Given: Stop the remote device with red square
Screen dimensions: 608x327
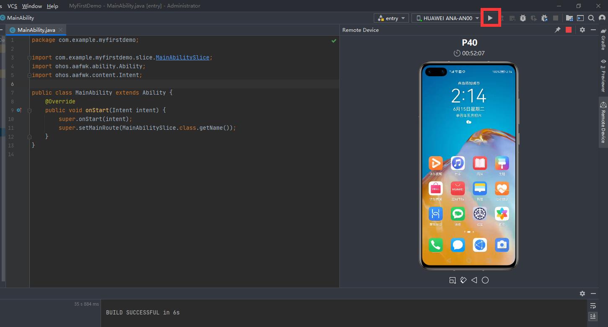Looking at the screenshot, I should tap(569, 30).
